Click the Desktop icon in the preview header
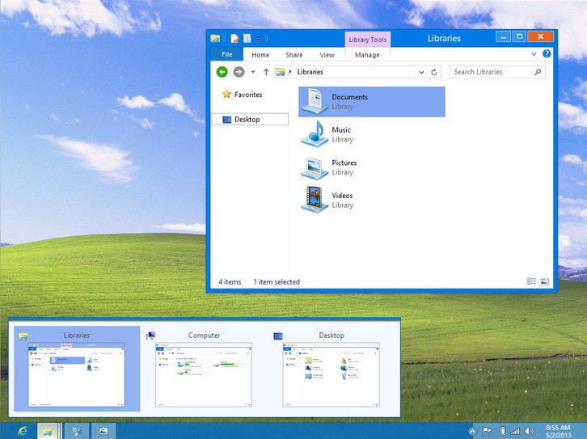The height and width of the screenshot is (439, 587). pos(278,336)
